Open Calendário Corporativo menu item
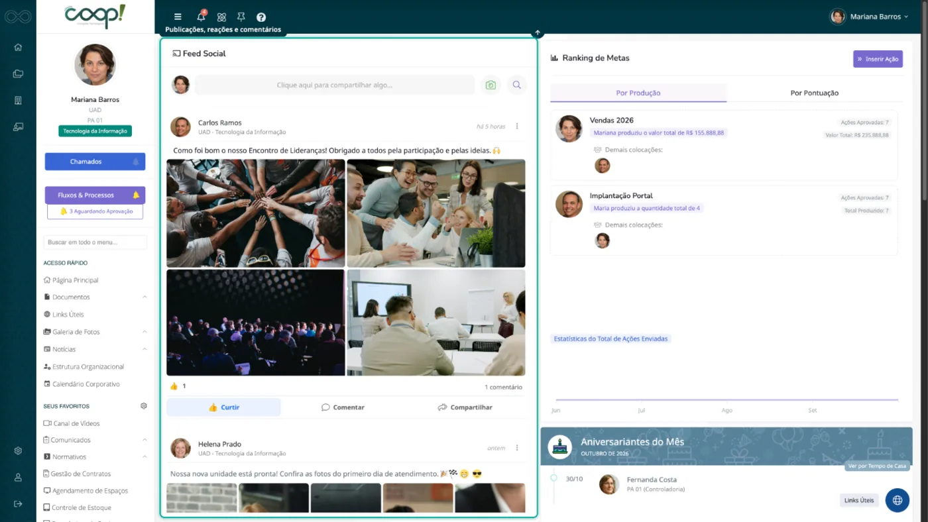Screen dimensions: 928x522 [82, 384]
